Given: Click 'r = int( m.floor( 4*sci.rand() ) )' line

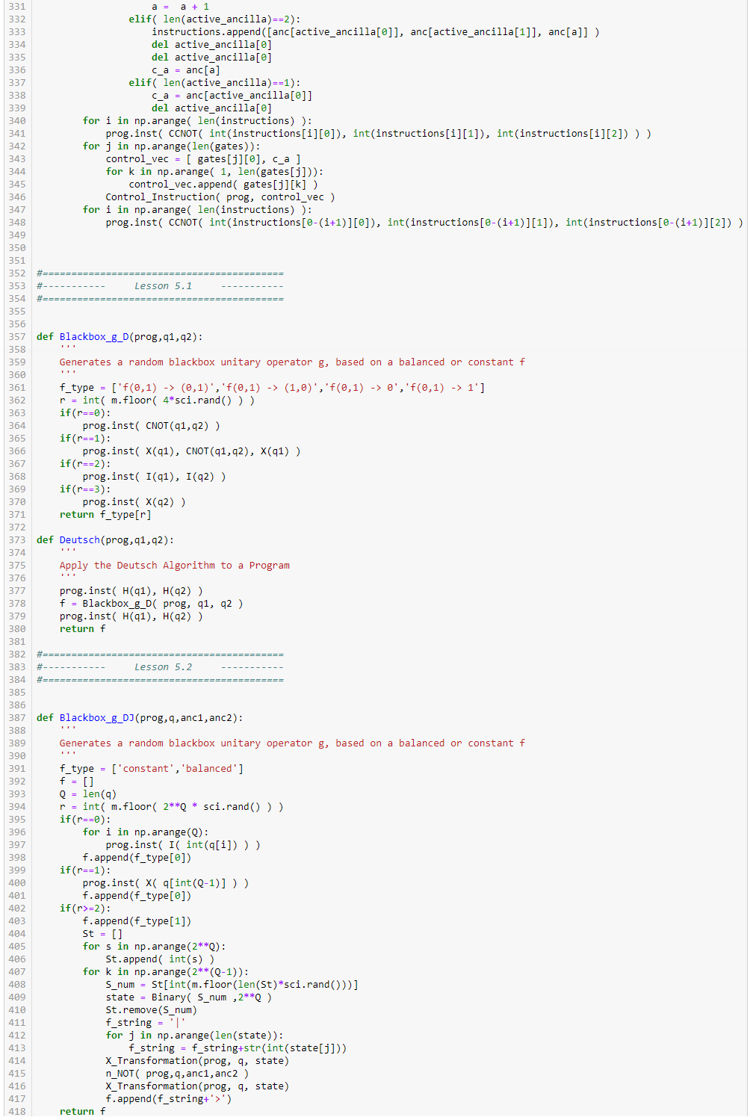Looking at the screenshot, I should [x=158, y=400].
